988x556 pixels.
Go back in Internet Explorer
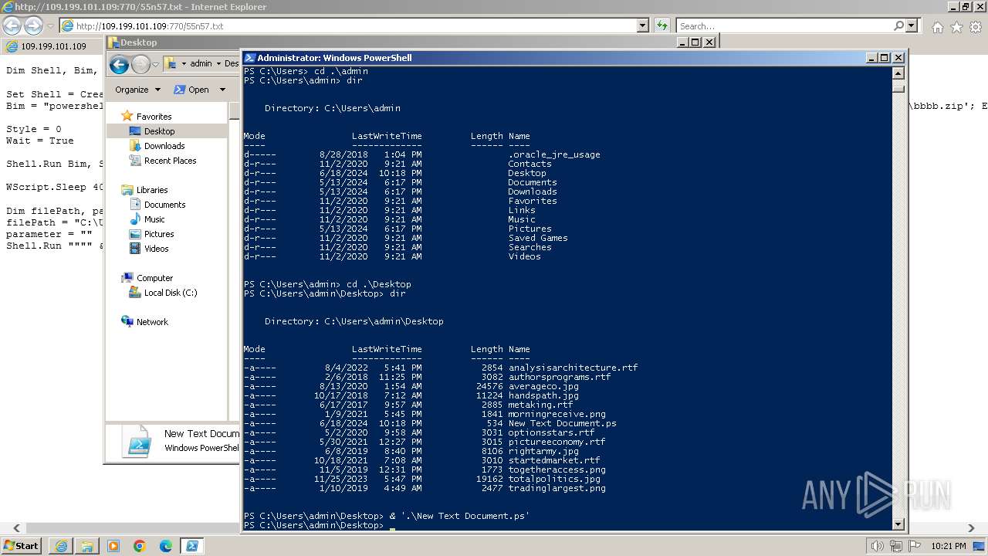pos(12,26)
